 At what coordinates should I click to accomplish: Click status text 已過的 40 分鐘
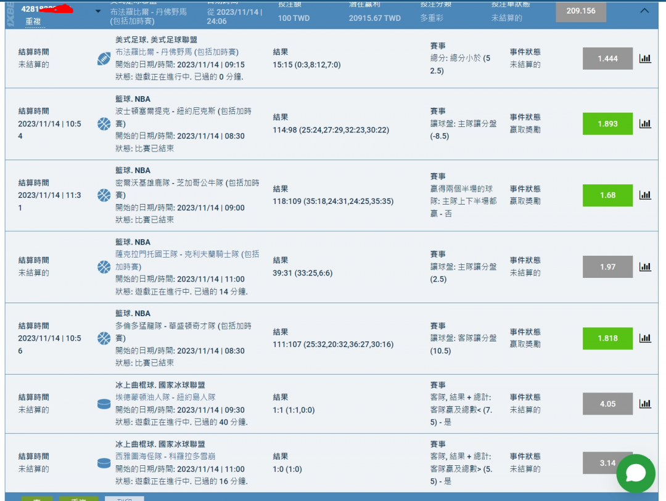coord(220,422)
